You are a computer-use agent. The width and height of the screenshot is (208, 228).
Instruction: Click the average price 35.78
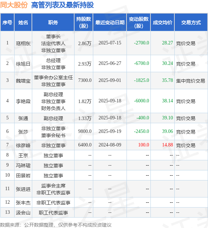167,80
